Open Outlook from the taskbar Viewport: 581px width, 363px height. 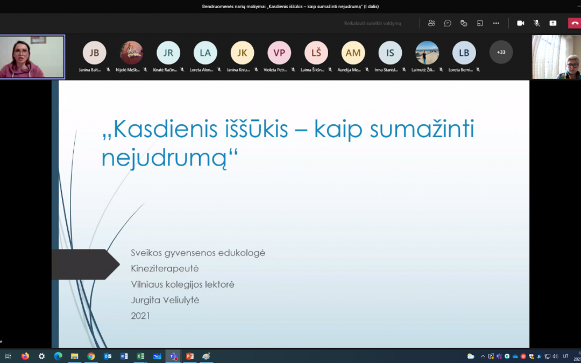pos(108,357)
